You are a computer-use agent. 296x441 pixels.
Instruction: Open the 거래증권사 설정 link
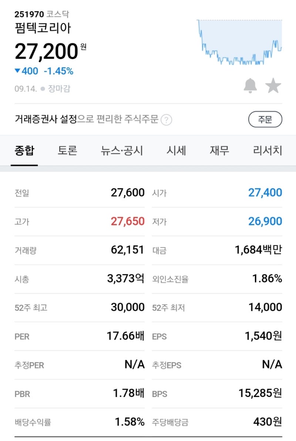(x=46, y=119)
